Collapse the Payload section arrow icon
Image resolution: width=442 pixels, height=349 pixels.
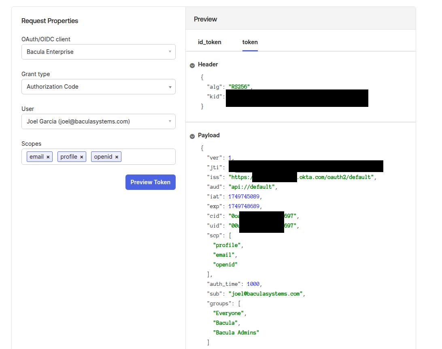pos(192,136)
